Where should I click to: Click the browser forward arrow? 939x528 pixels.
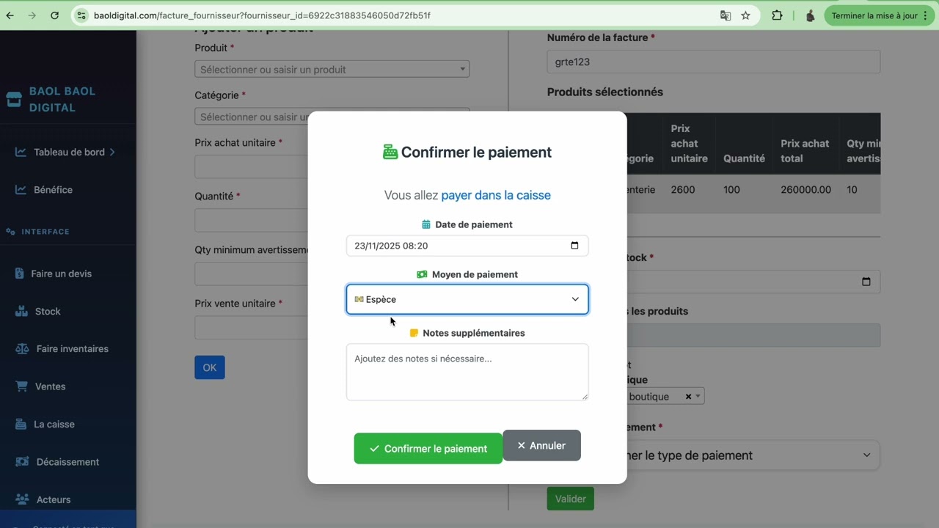pos(32,15)
